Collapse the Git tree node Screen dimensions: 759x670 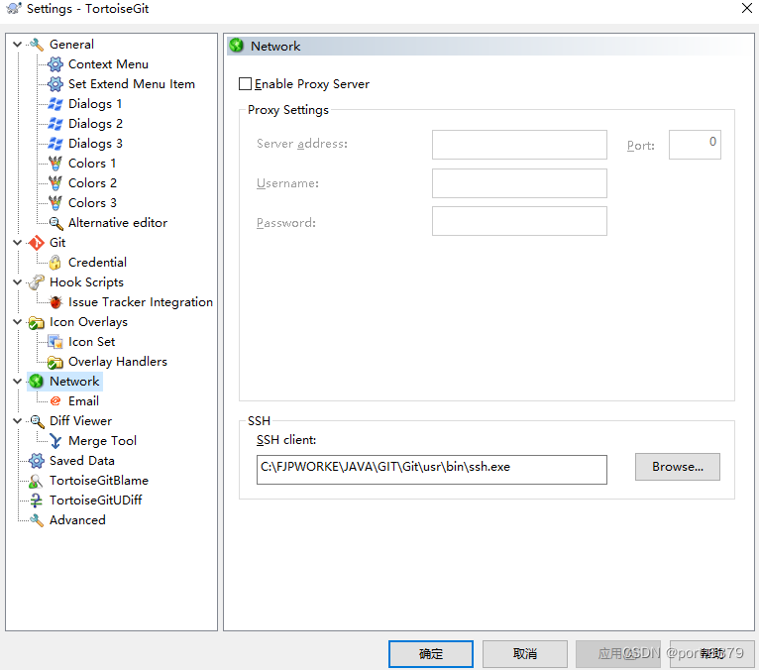pyautogui.click(x=18, y=243)
